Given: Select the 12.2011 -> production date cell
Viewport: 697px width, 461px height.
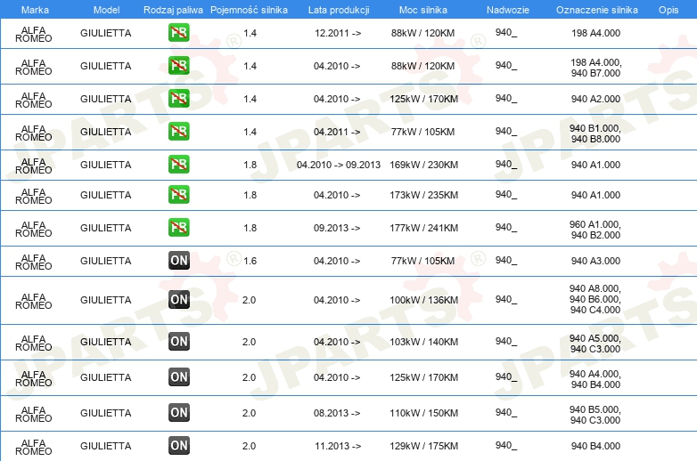Looking at the screenshot, I should coord(338,33).
